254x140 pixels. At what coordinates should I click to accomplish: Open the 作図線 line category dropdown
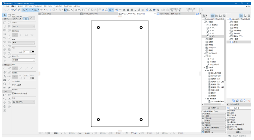24,60
